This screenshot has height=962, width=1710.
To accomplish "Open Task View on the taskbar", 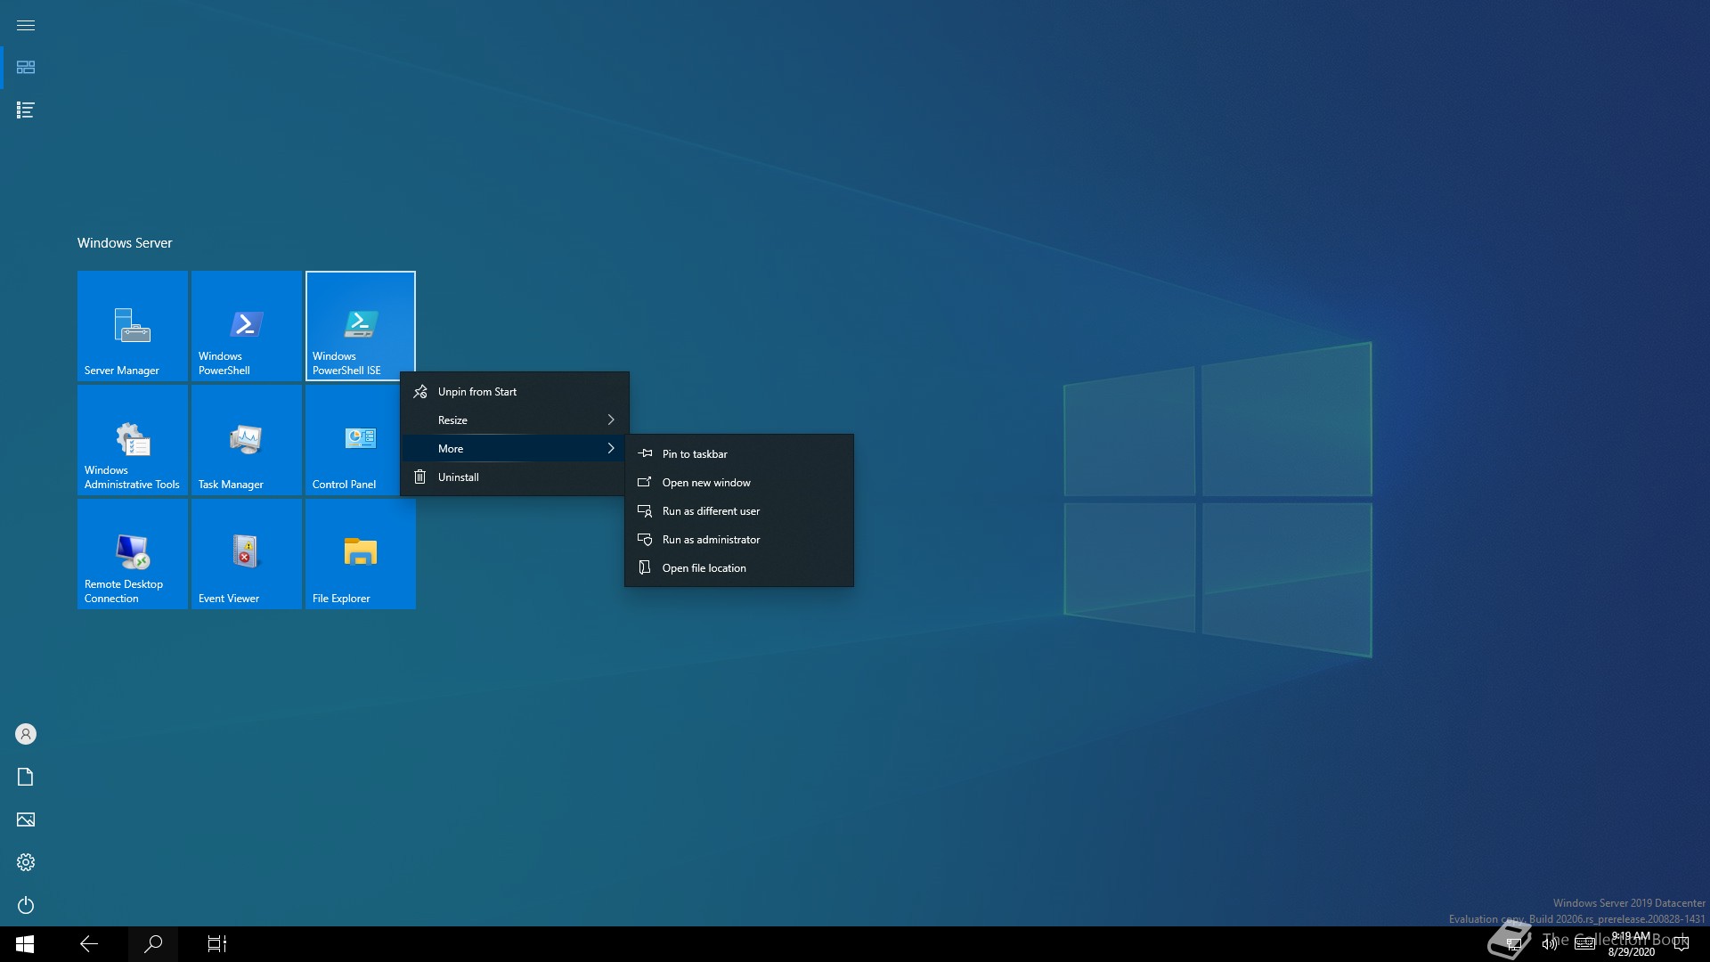I will (217, 944).
